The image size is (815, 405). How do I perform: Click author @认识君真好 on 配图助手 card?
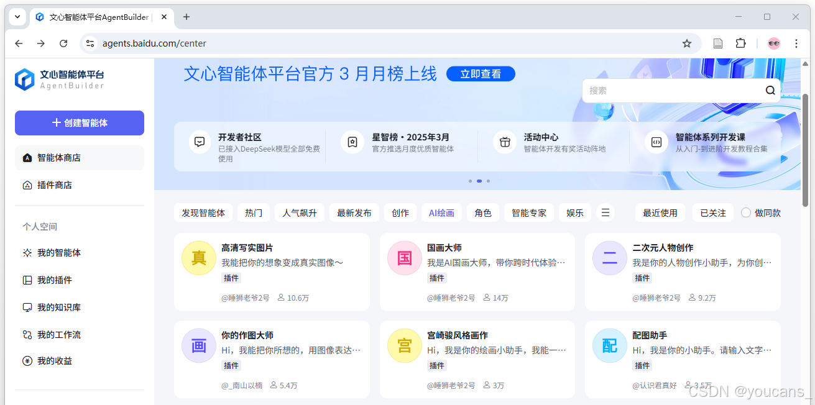pos(655,386)
